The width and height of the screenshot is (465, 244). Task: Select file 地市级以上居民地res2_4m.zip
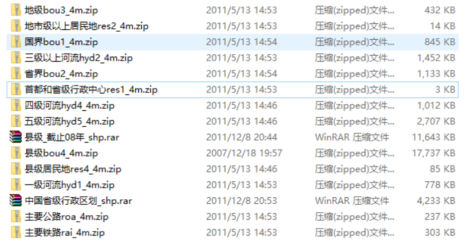tap(233, 26)
